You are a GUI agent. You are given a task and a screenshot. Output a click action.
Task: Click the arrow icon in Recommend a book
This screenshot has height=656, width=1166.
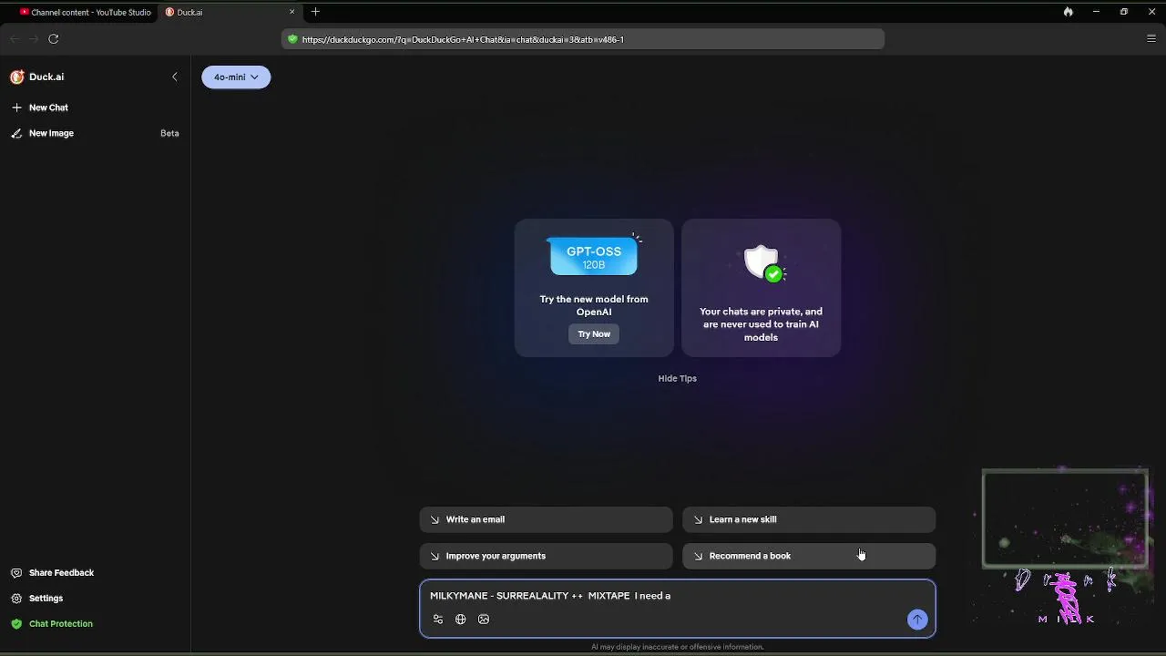699,556
